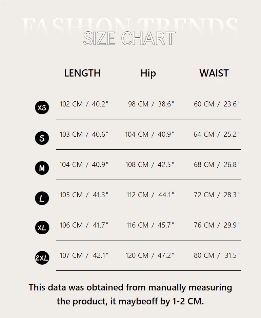Click the manual measurement disclaimer text
The height and width of the screenshot is (318, 261).
pos(130,294)
